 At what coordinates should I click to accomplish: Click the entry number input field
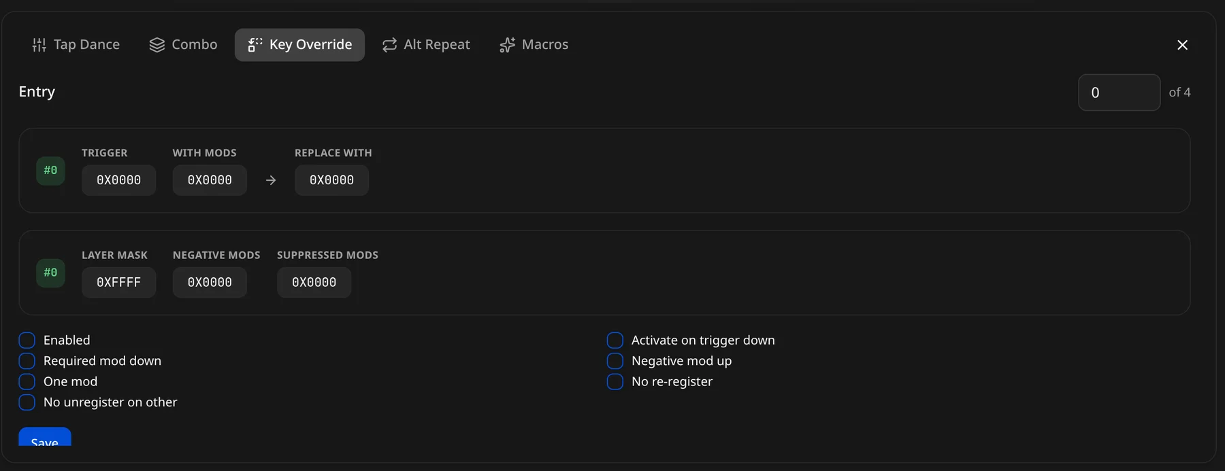(x=1119, y=92)
